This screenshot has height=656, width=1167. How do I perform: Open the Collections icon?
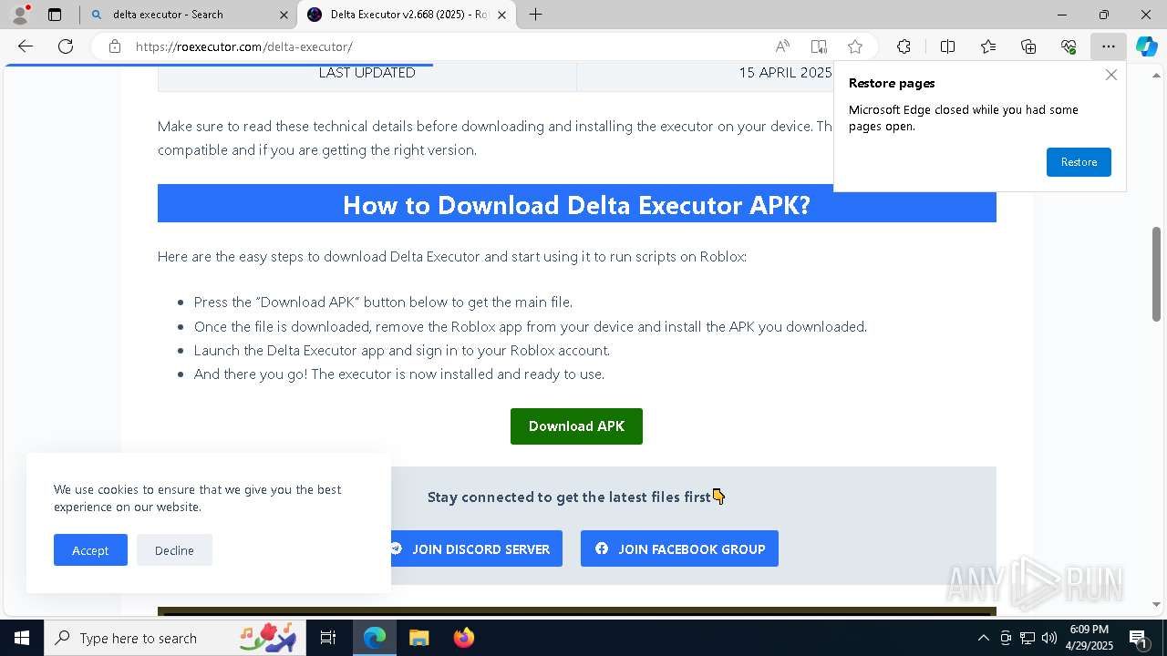tap(1028, 46)
